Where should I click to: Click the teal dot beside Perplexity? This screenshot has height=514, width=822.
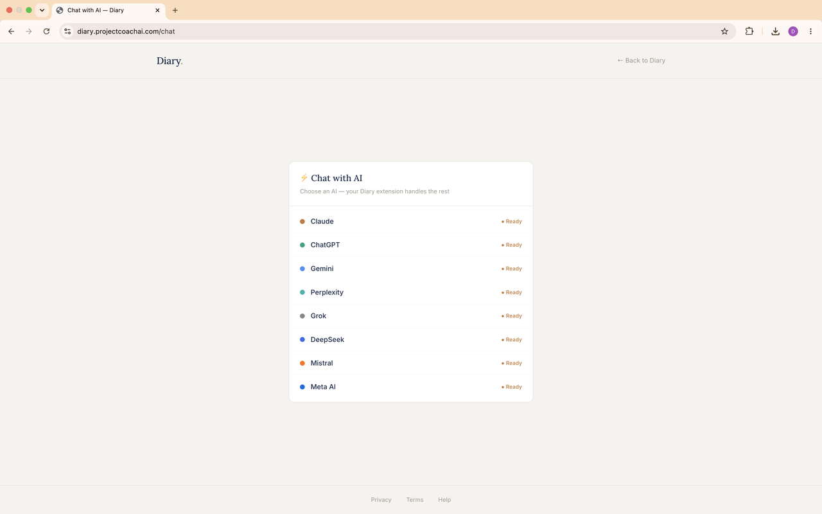coord(302,292)
